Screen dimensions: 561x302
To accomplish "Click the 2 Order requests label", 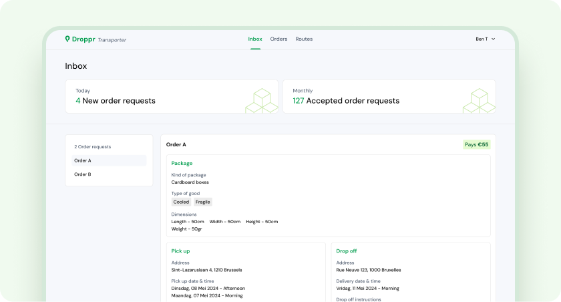I will coord(93,147).
